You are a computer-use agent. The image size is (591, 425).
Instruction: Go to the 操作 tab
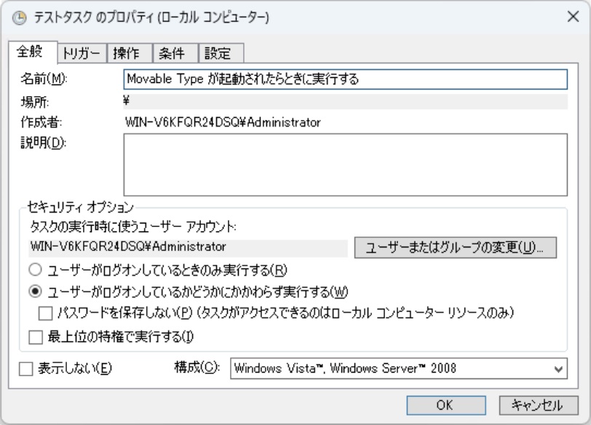(x=130, y=53)
